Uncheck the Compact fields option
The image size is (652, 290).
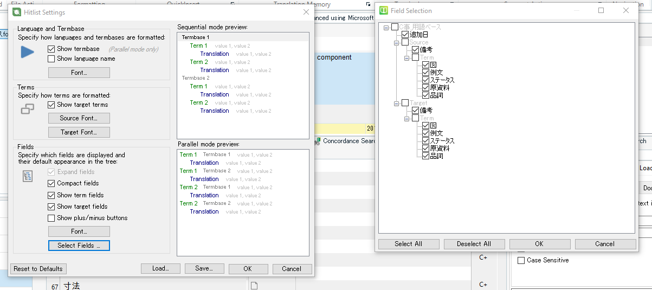tap(51, 183)
